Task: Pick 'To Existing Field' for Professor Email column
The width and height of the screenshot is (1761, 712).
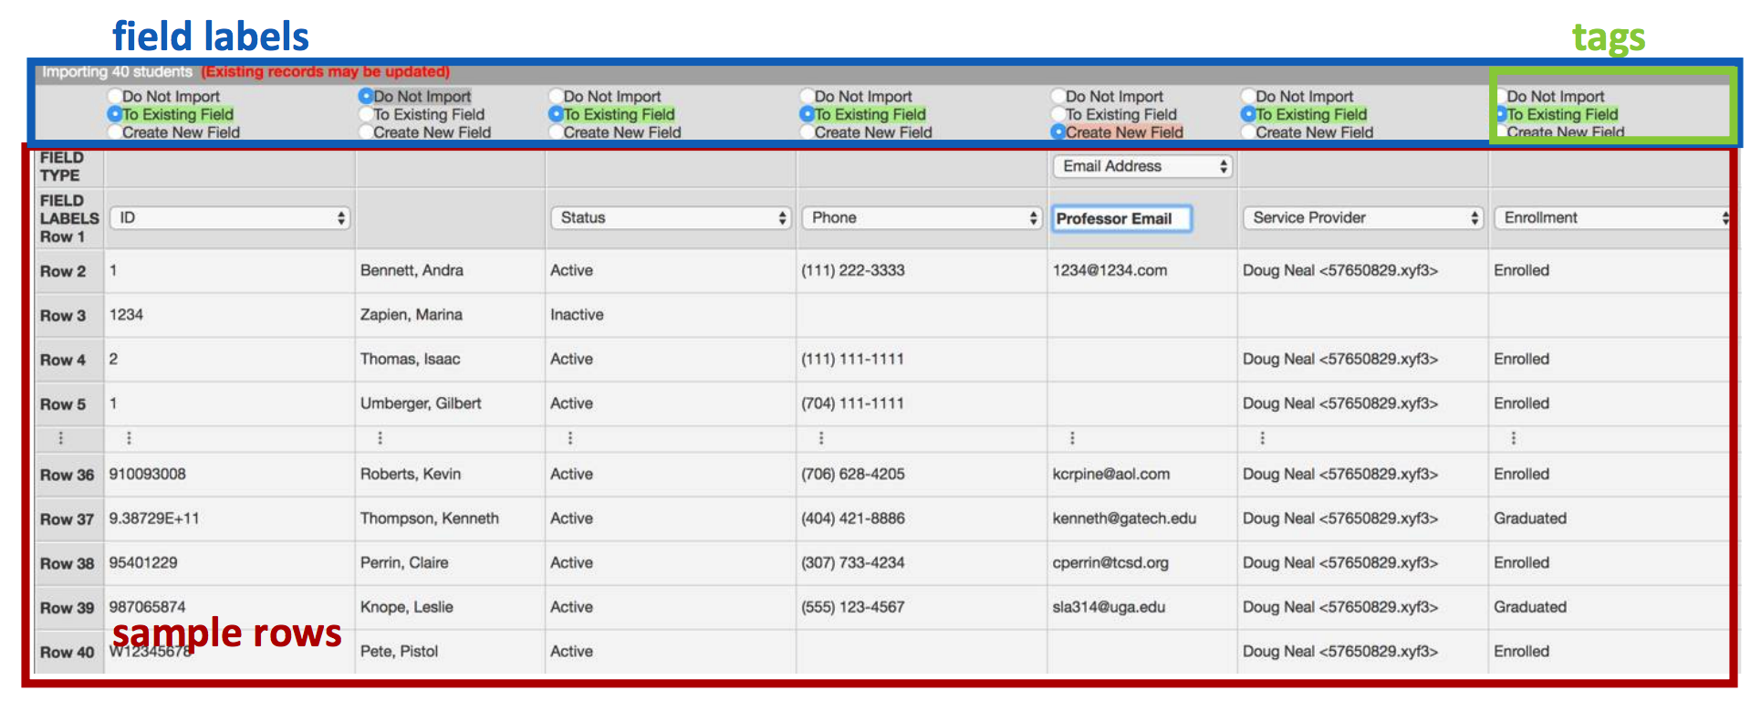Action: coord(1058,114)
